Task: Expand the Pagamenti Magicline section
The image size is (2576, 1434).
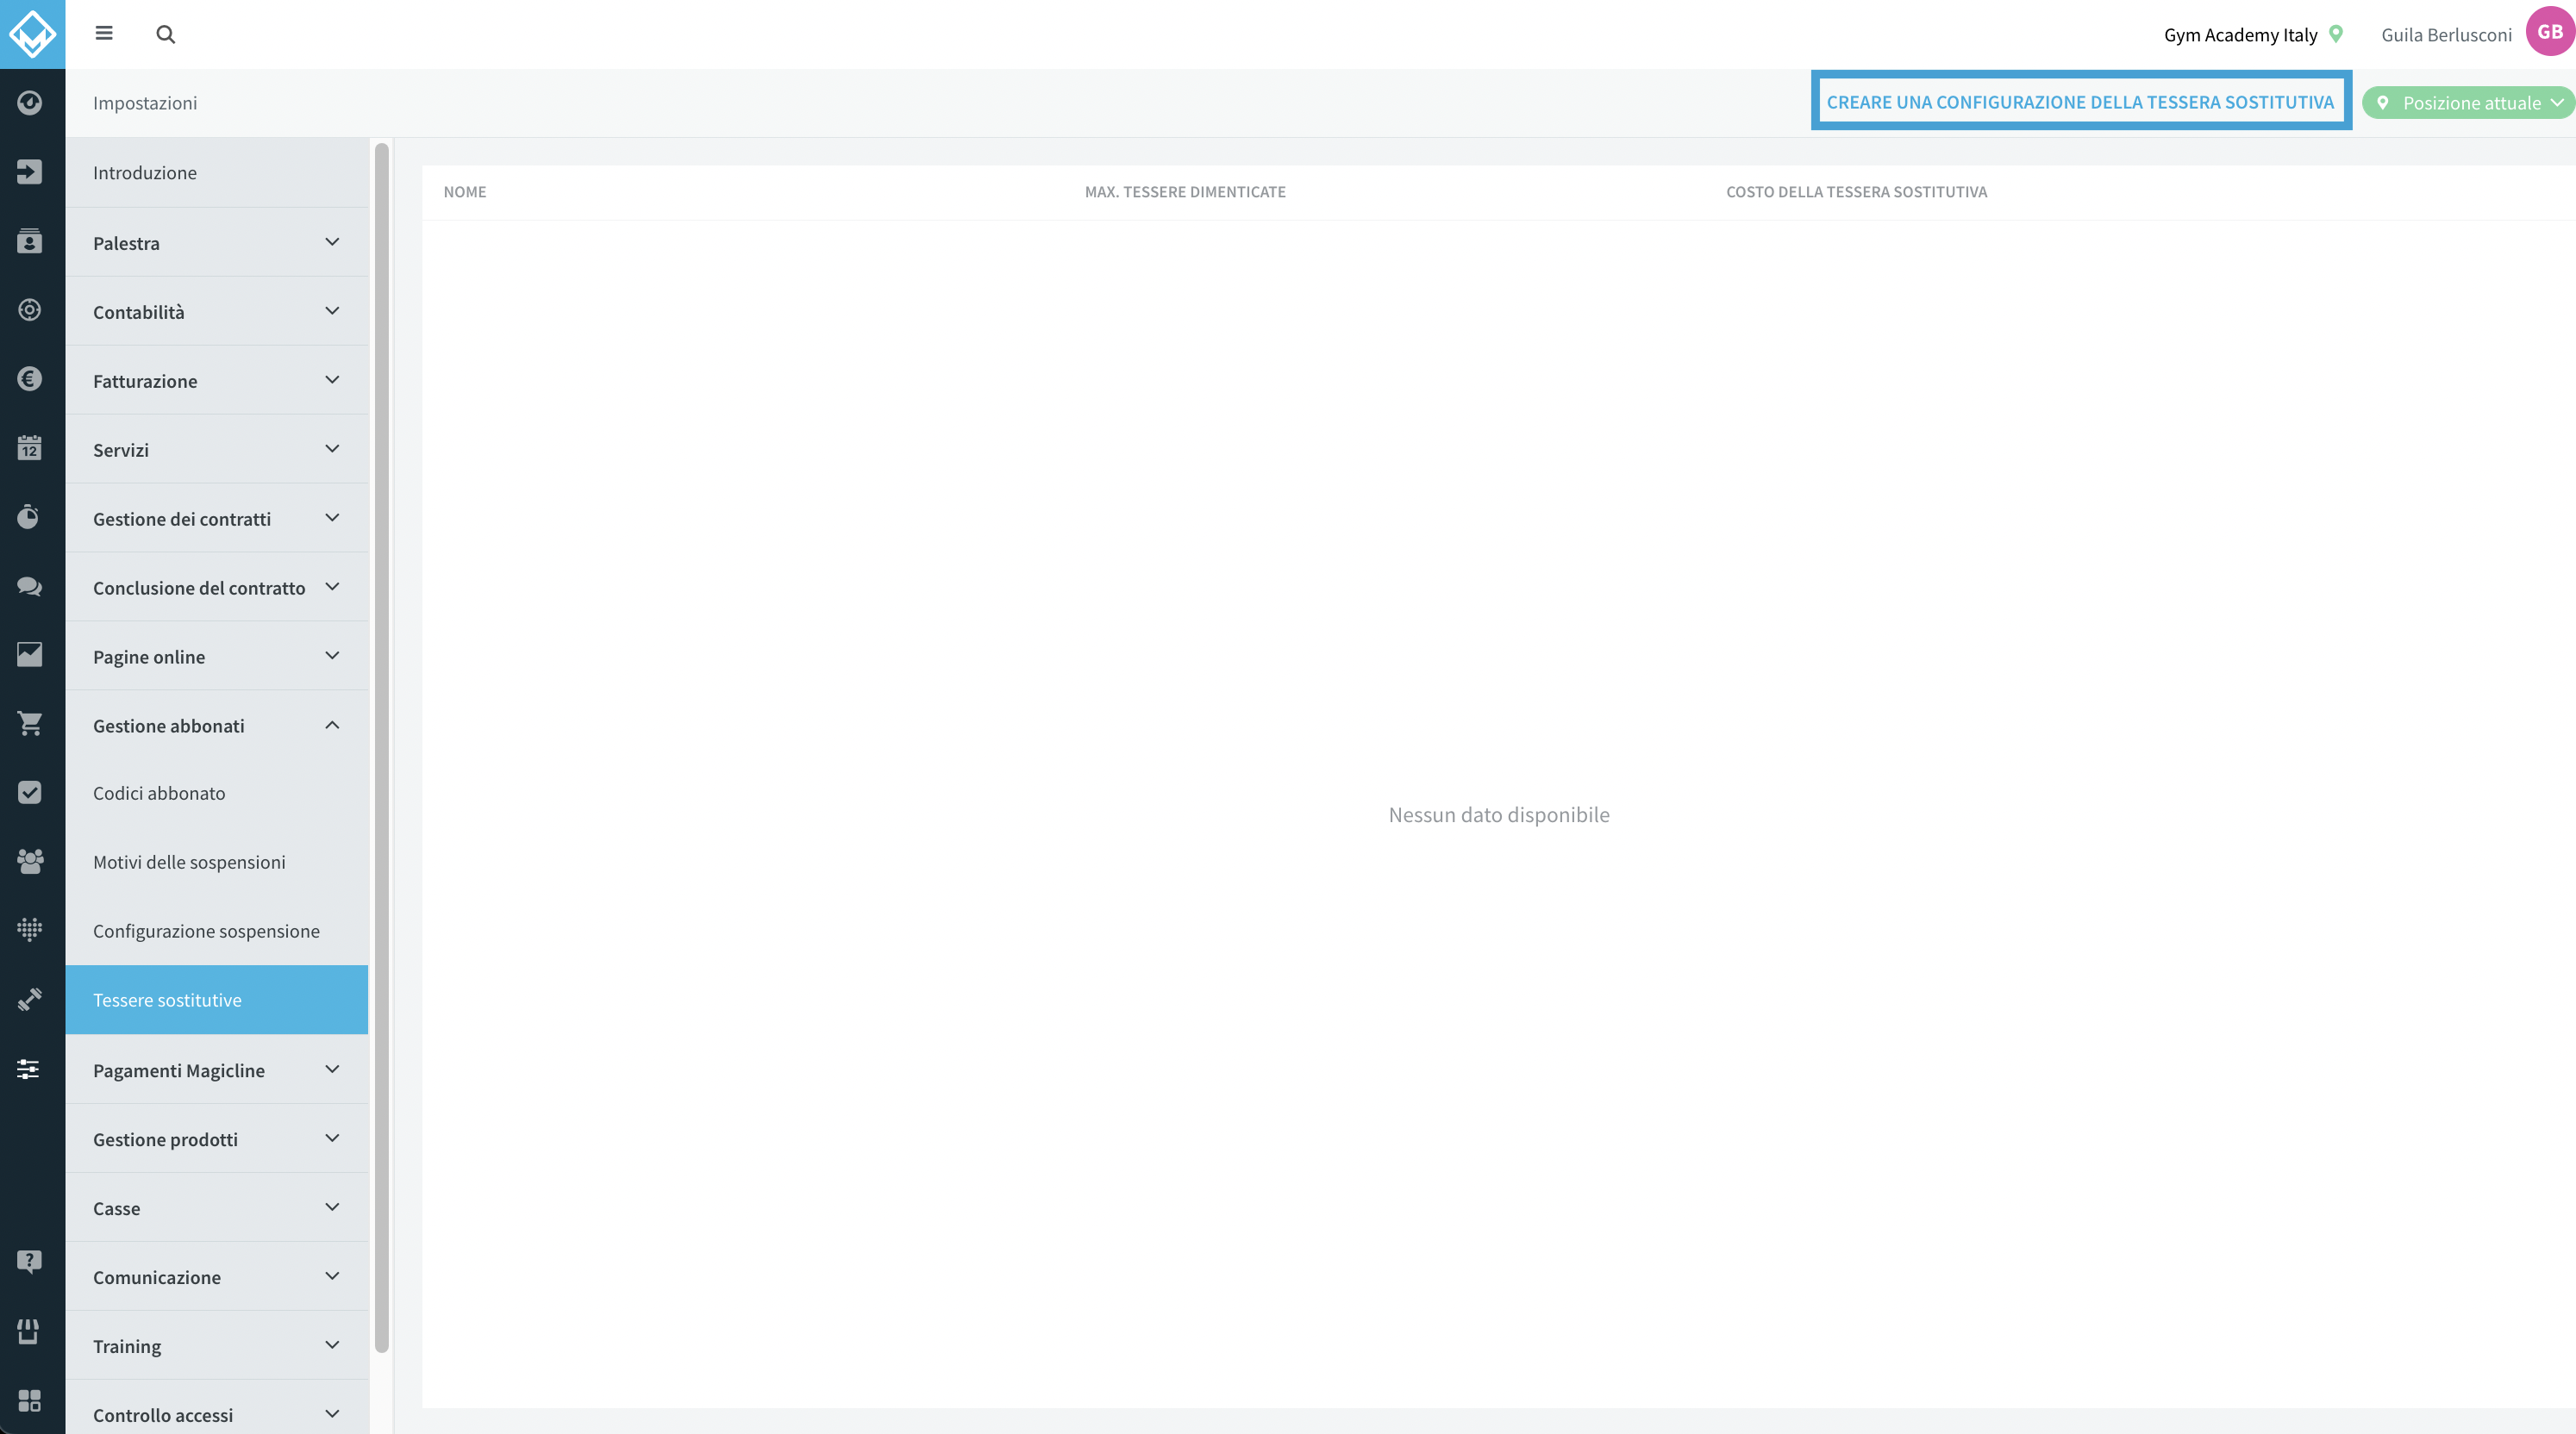Action: (217, 1070)
